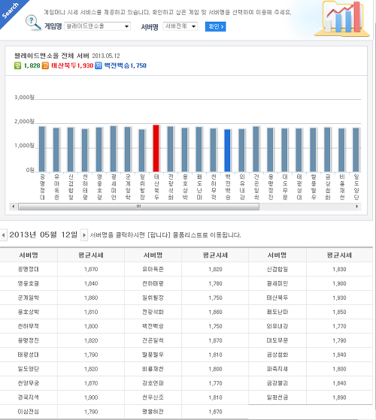Click the green 1,828 average value
This screenshot has height=420, width=376.
32,65
